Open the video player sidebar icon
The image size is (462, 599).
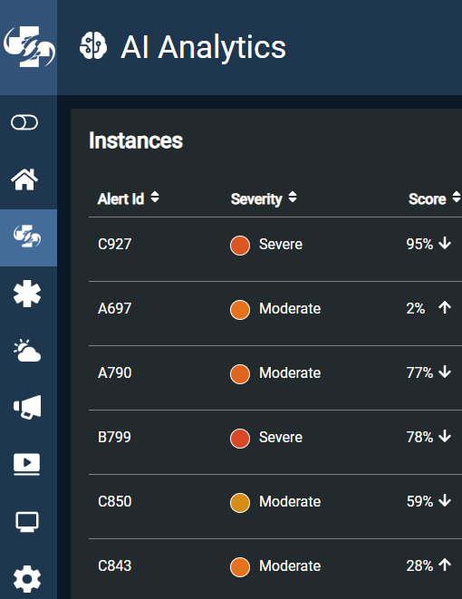tap(27, 464)
